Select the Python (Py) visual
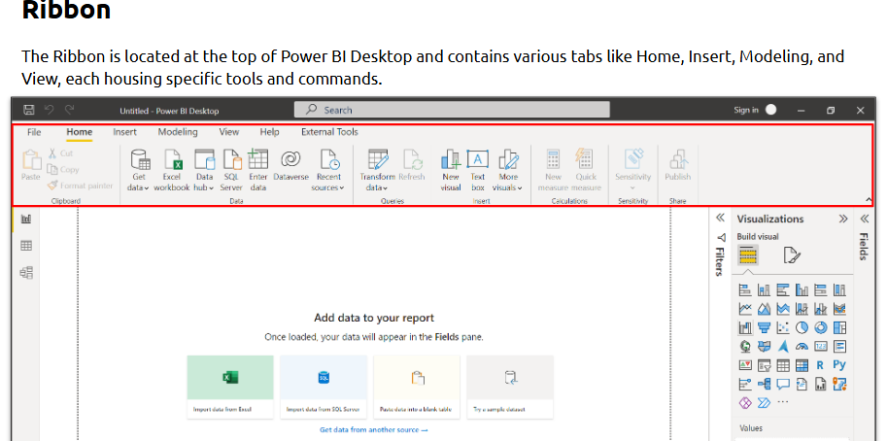 839,365
